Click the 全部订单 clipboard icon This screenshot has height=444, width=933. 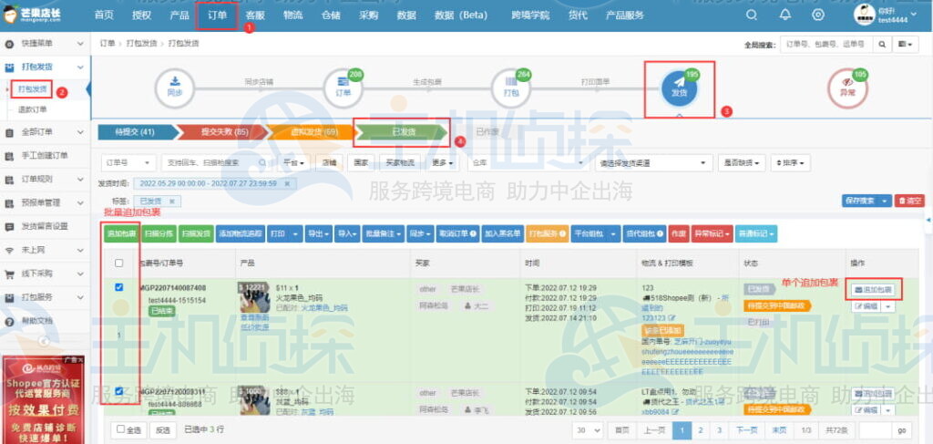tap(9, 132)
